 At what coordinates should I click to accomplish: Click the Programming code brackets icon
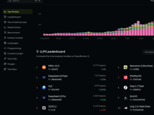pos(5,48)
